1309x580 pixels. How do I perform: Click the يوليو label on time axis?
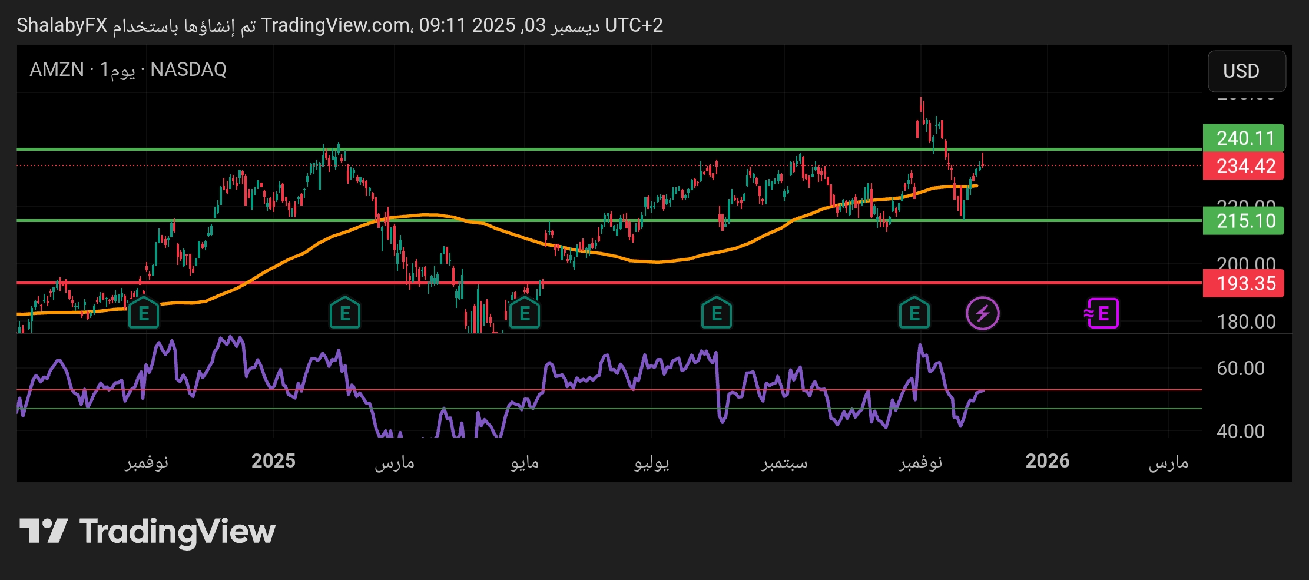651,462
